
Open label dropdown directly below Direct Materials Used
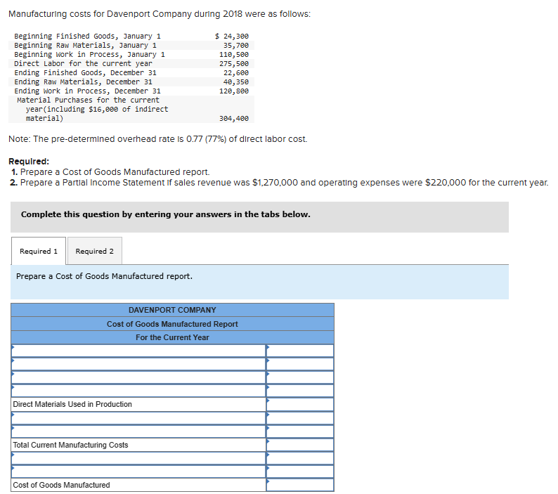coord(138,418)
